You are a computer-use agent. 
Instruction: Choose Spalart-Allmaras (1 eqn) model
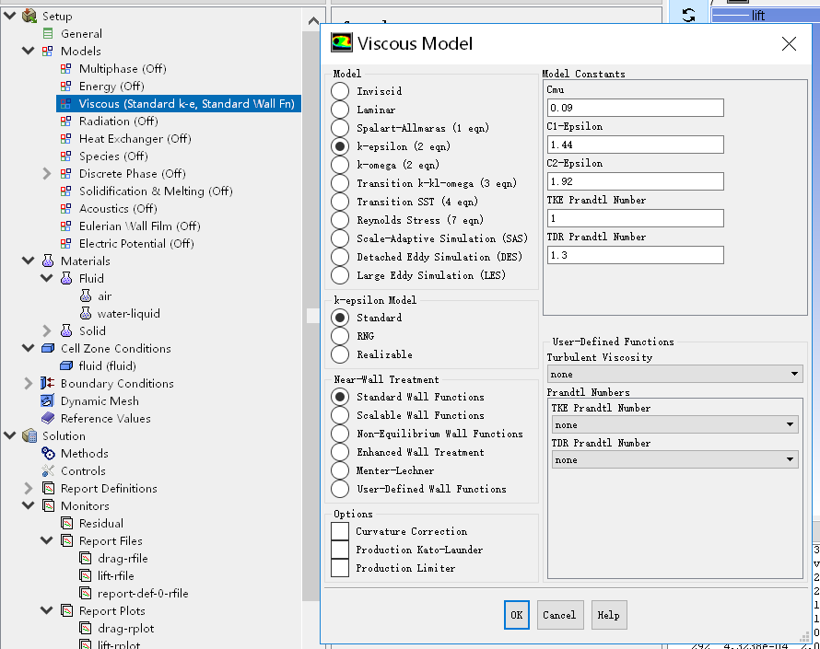[340, 128]
